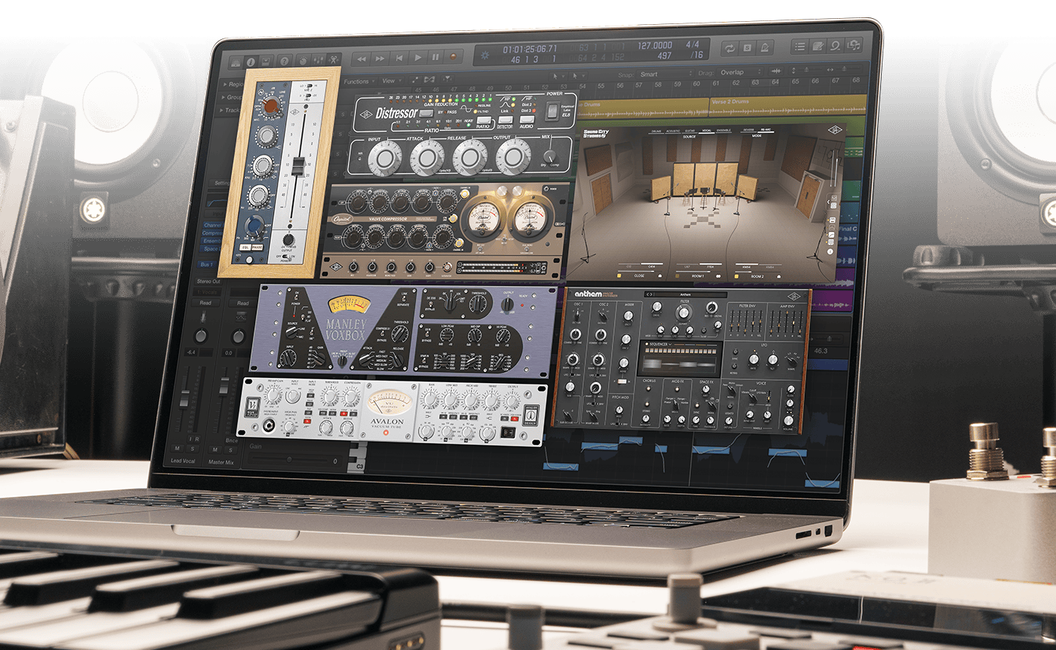Open the List Editors panel
The width and height of the screenshot is (1056, 650).
[x=800, y=46]
